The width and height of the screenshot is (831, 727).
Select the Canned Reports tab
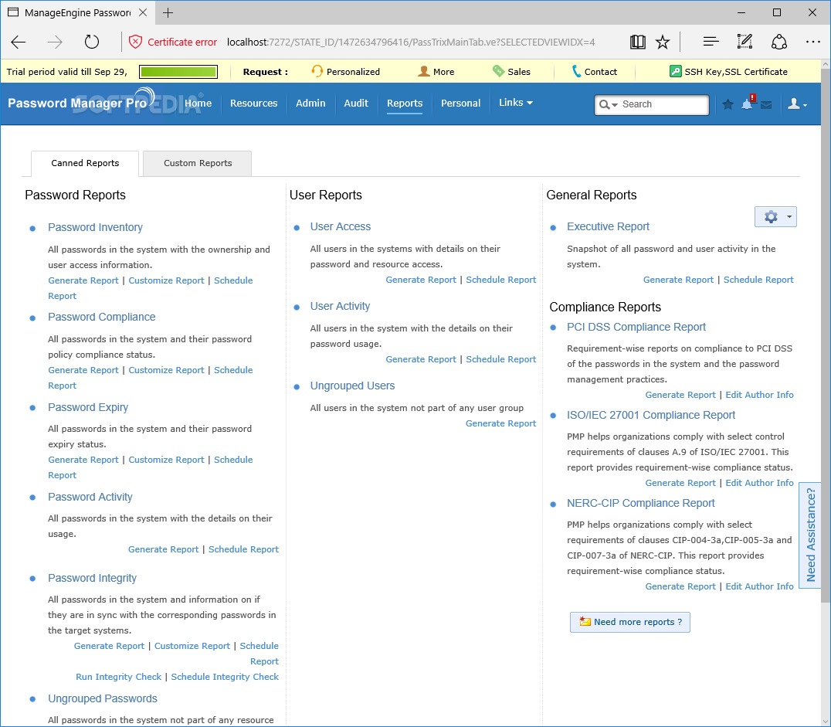(x=85, y=163)
